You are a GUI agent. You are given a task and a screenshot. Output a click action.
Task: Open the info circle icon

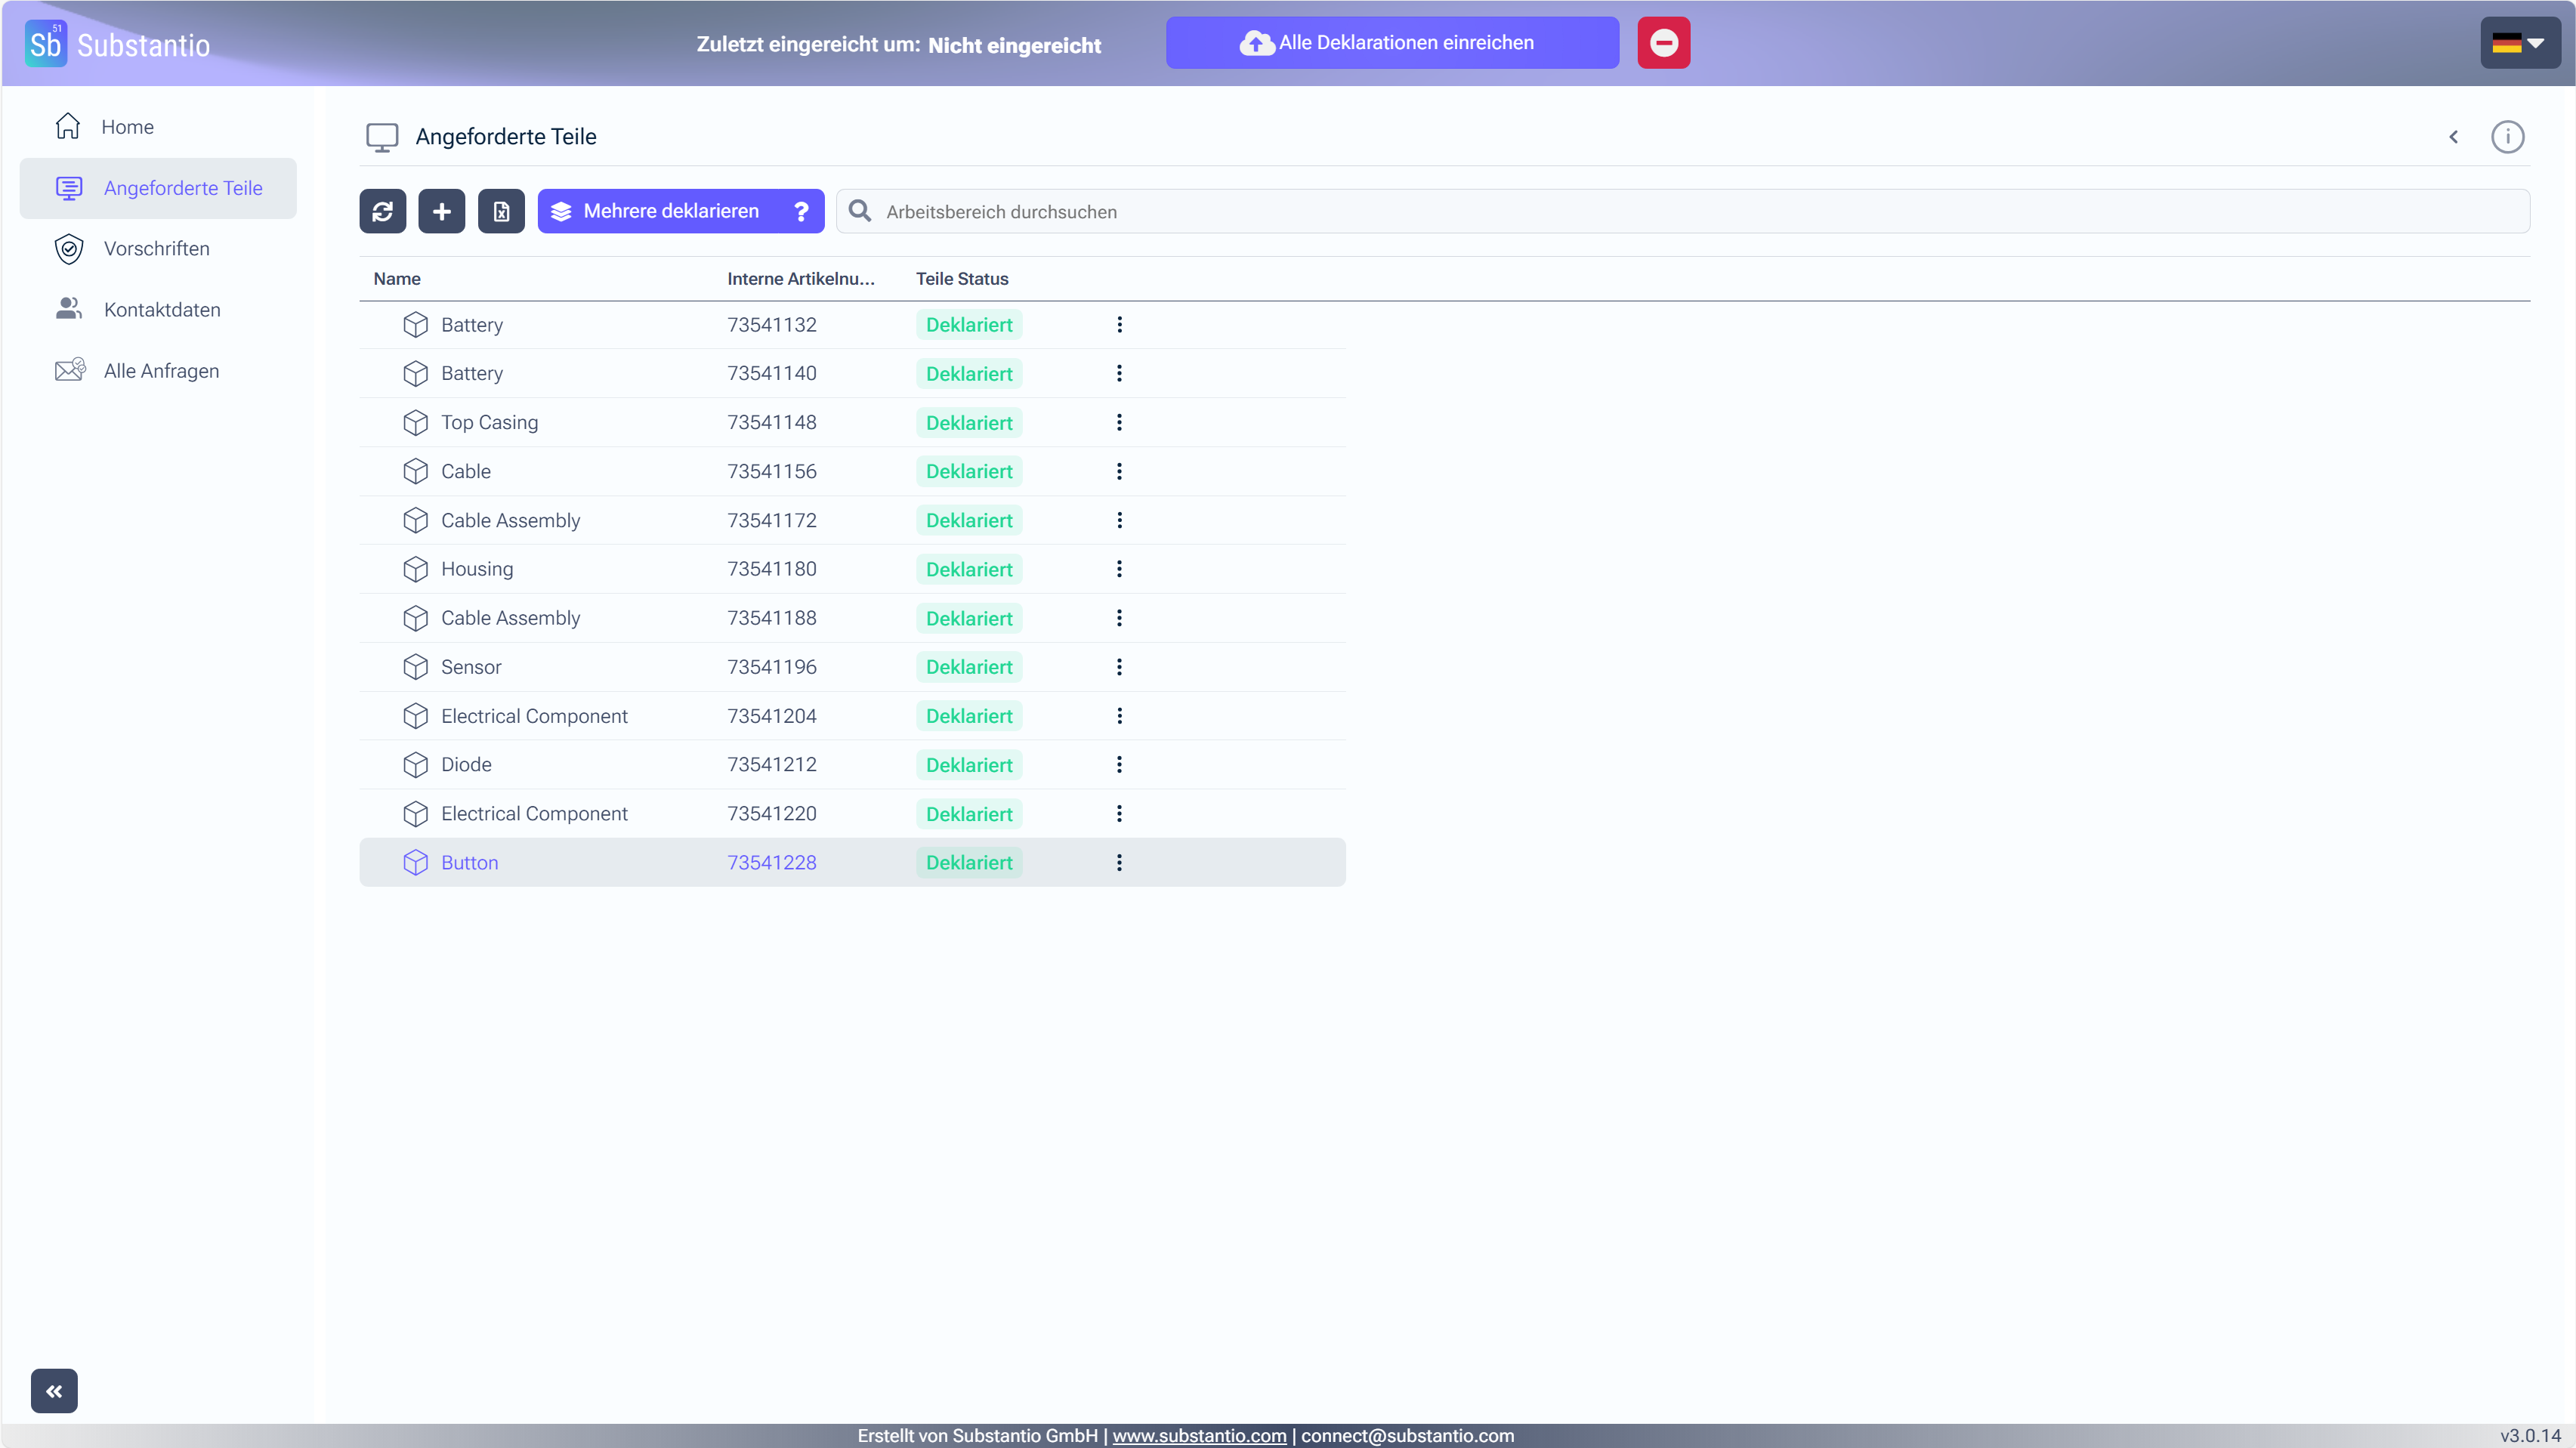[2508, 137]
